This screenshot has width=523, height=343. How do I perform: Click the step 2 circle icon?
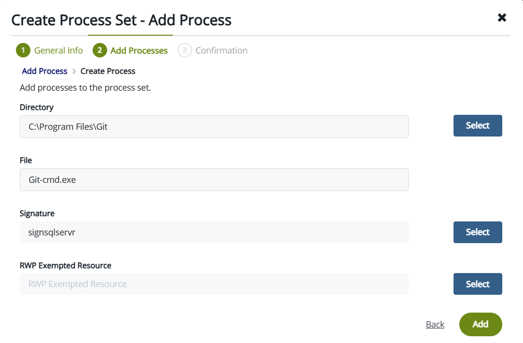tap(99, 51)
